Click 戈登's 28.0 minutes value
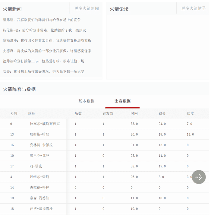 pos(134,156)
